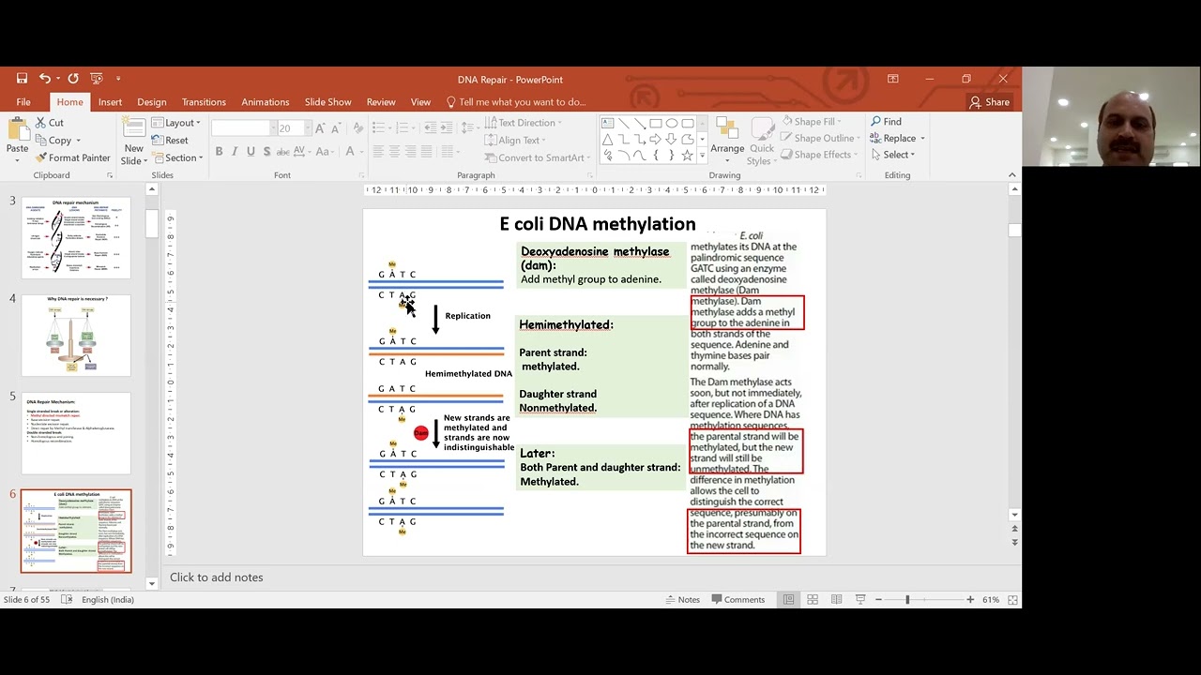Click the zoom in plus button
1201x675 pixels.
point(970,600)
